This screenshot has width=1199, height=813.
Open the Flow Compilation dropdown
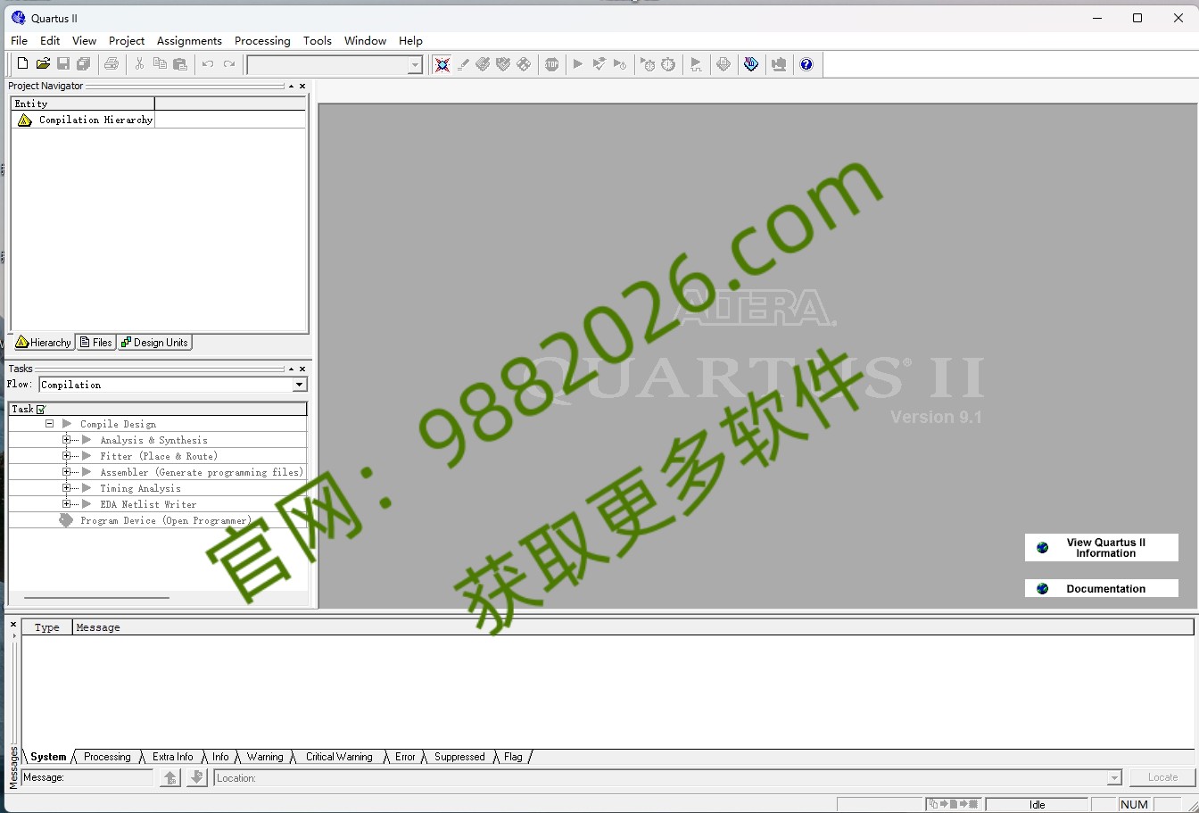tap(300, 385)
